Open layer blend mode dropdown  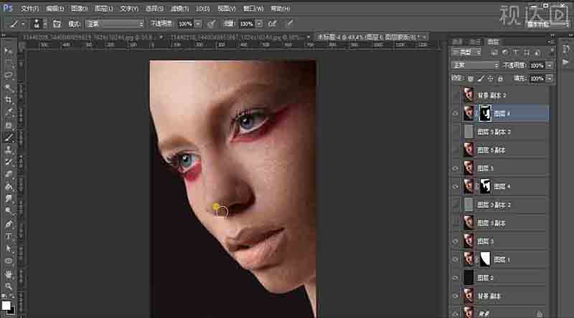tap(475, 65)
